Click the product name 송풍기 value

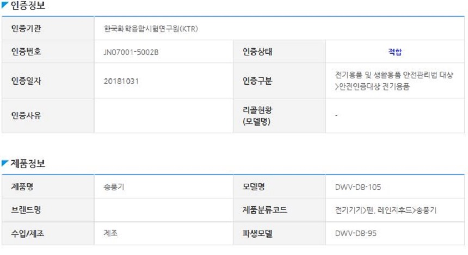click(114, 187)
